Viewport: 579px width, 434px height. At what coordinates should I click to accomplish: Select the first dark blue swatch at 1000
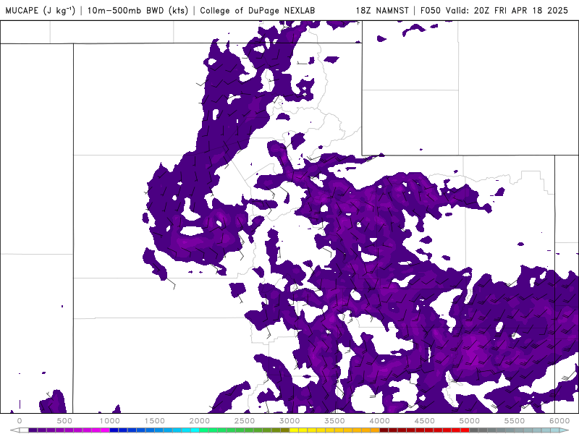click(114, 430)
